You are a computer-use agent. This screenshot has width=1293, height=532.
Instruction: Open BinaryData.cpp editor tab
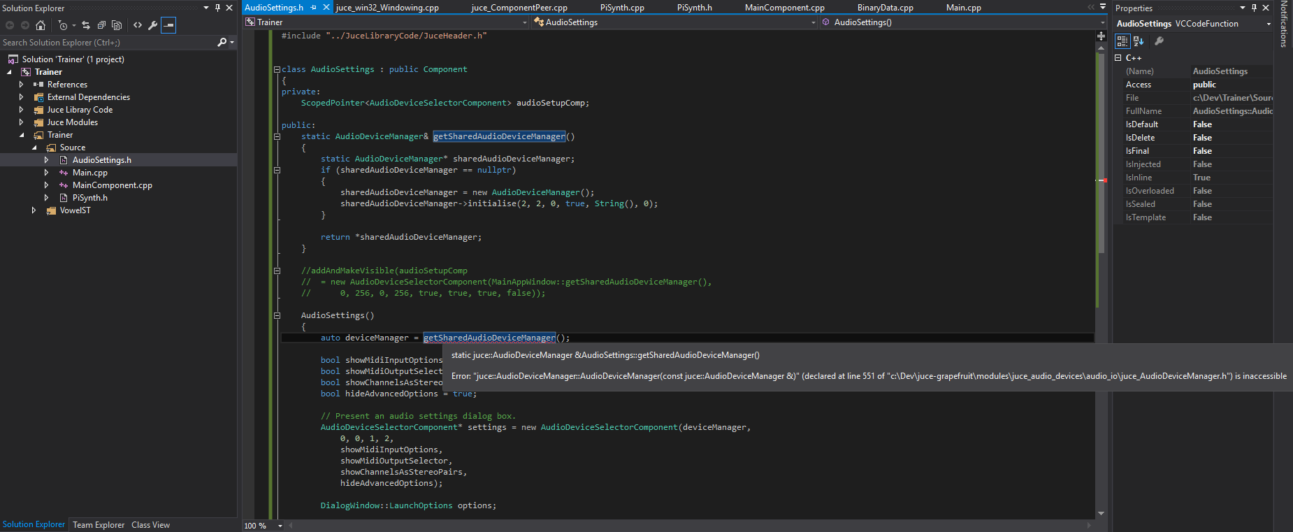coord(885,8)
